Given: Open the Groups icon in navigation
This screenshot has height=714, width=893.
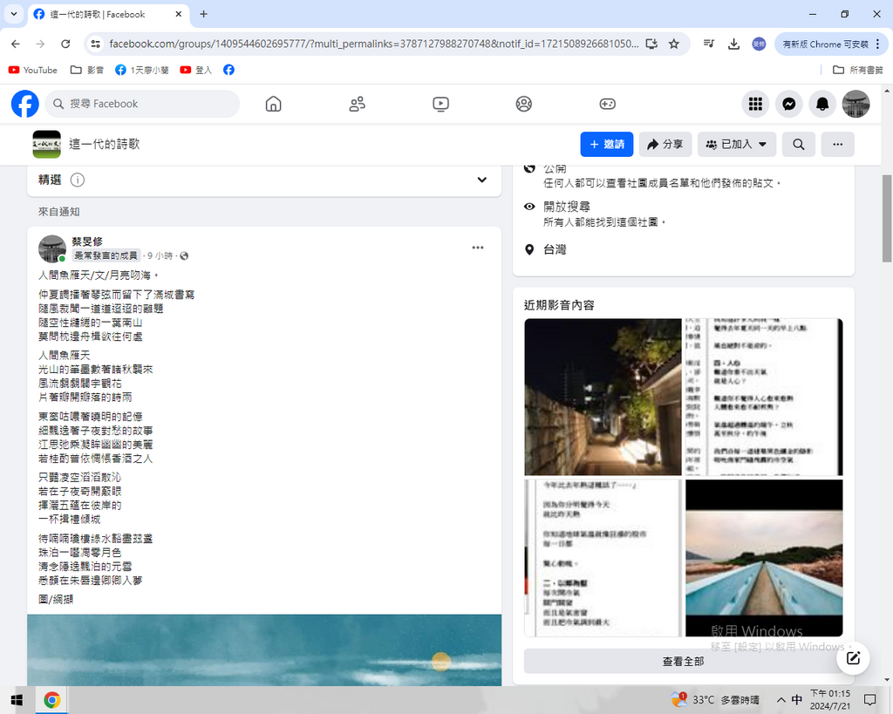Looking at the screenshot, I should click(523, 104).
